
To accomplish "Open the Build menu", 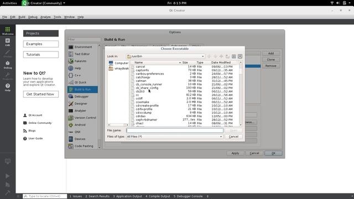I will click(x=22, y=17).
